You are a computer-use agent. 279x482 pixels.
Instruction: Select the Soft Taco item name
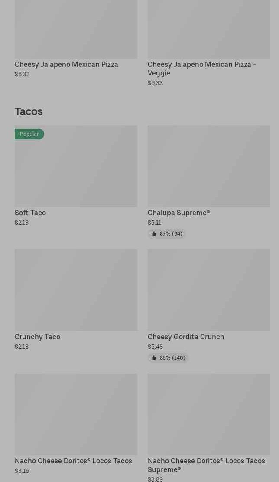(x=30, y=213)
